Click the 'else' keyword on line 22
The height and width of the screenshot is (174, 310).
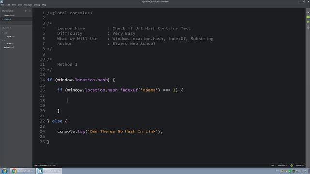(57, 121)
